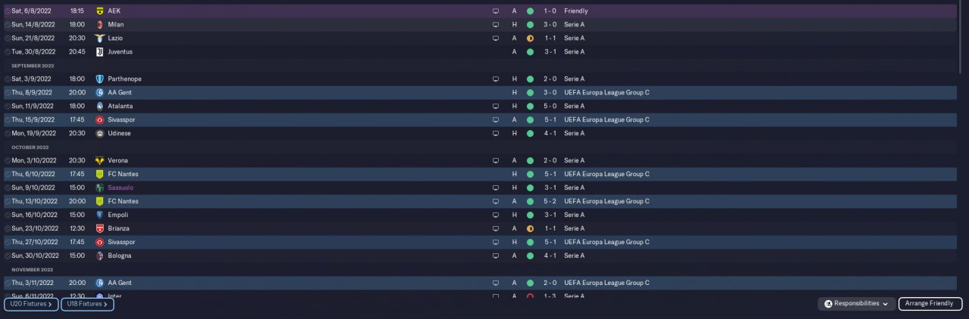
Task: Open the Friendly competition link for the AEK match
Action: [575, 11]
